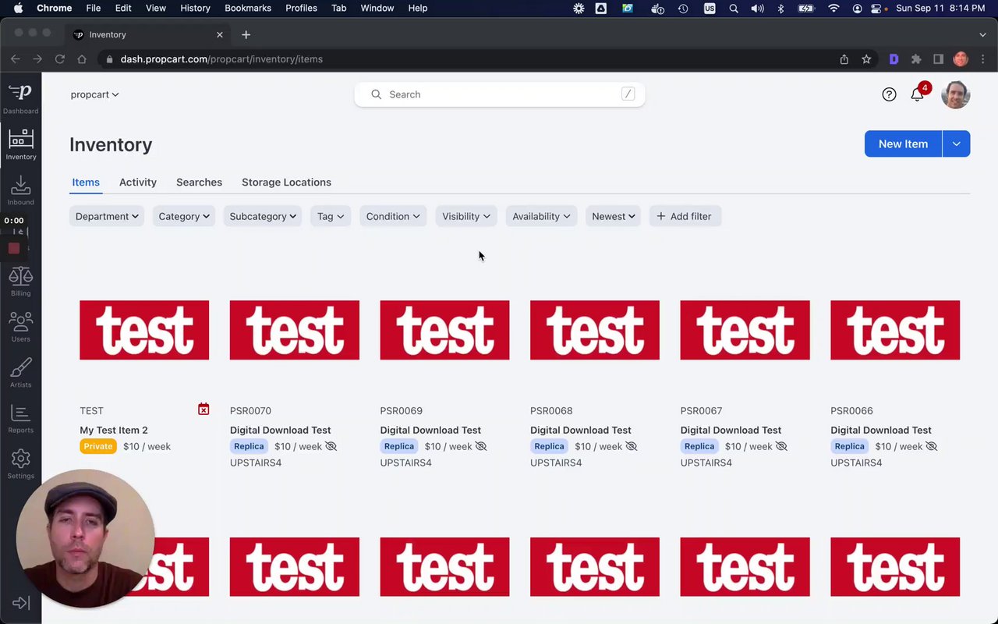Open the PSR0069 test thumbnail image
This screenshot has height=624, width=998.
(x=444, y=330)
